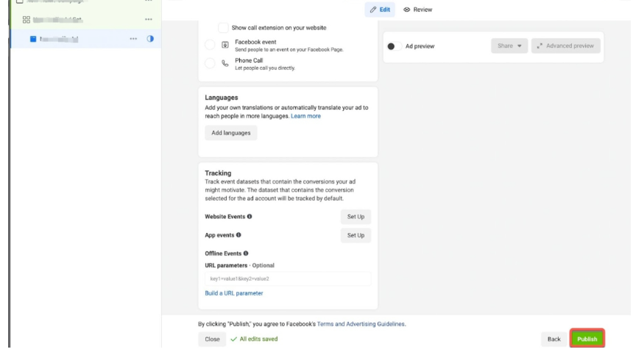Switch to the Review tab
Viewport: 636px width, 352px height.
click(418, 10)
